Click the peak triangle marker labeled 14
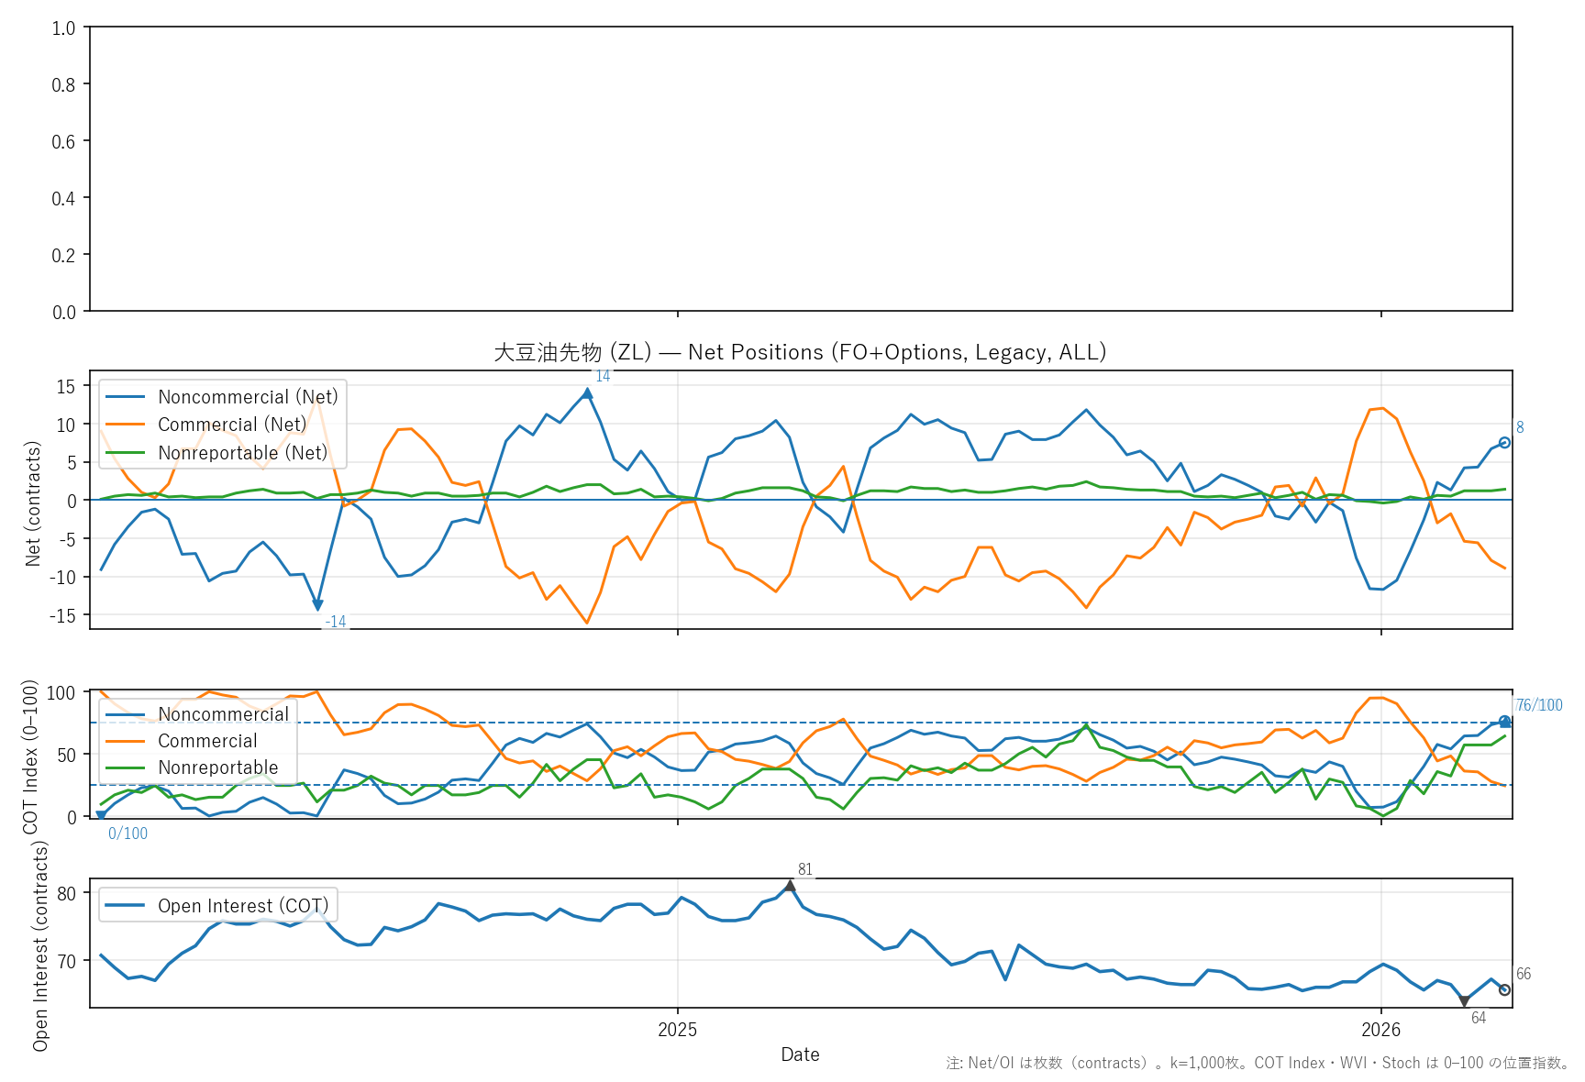 tap(587, 393)
